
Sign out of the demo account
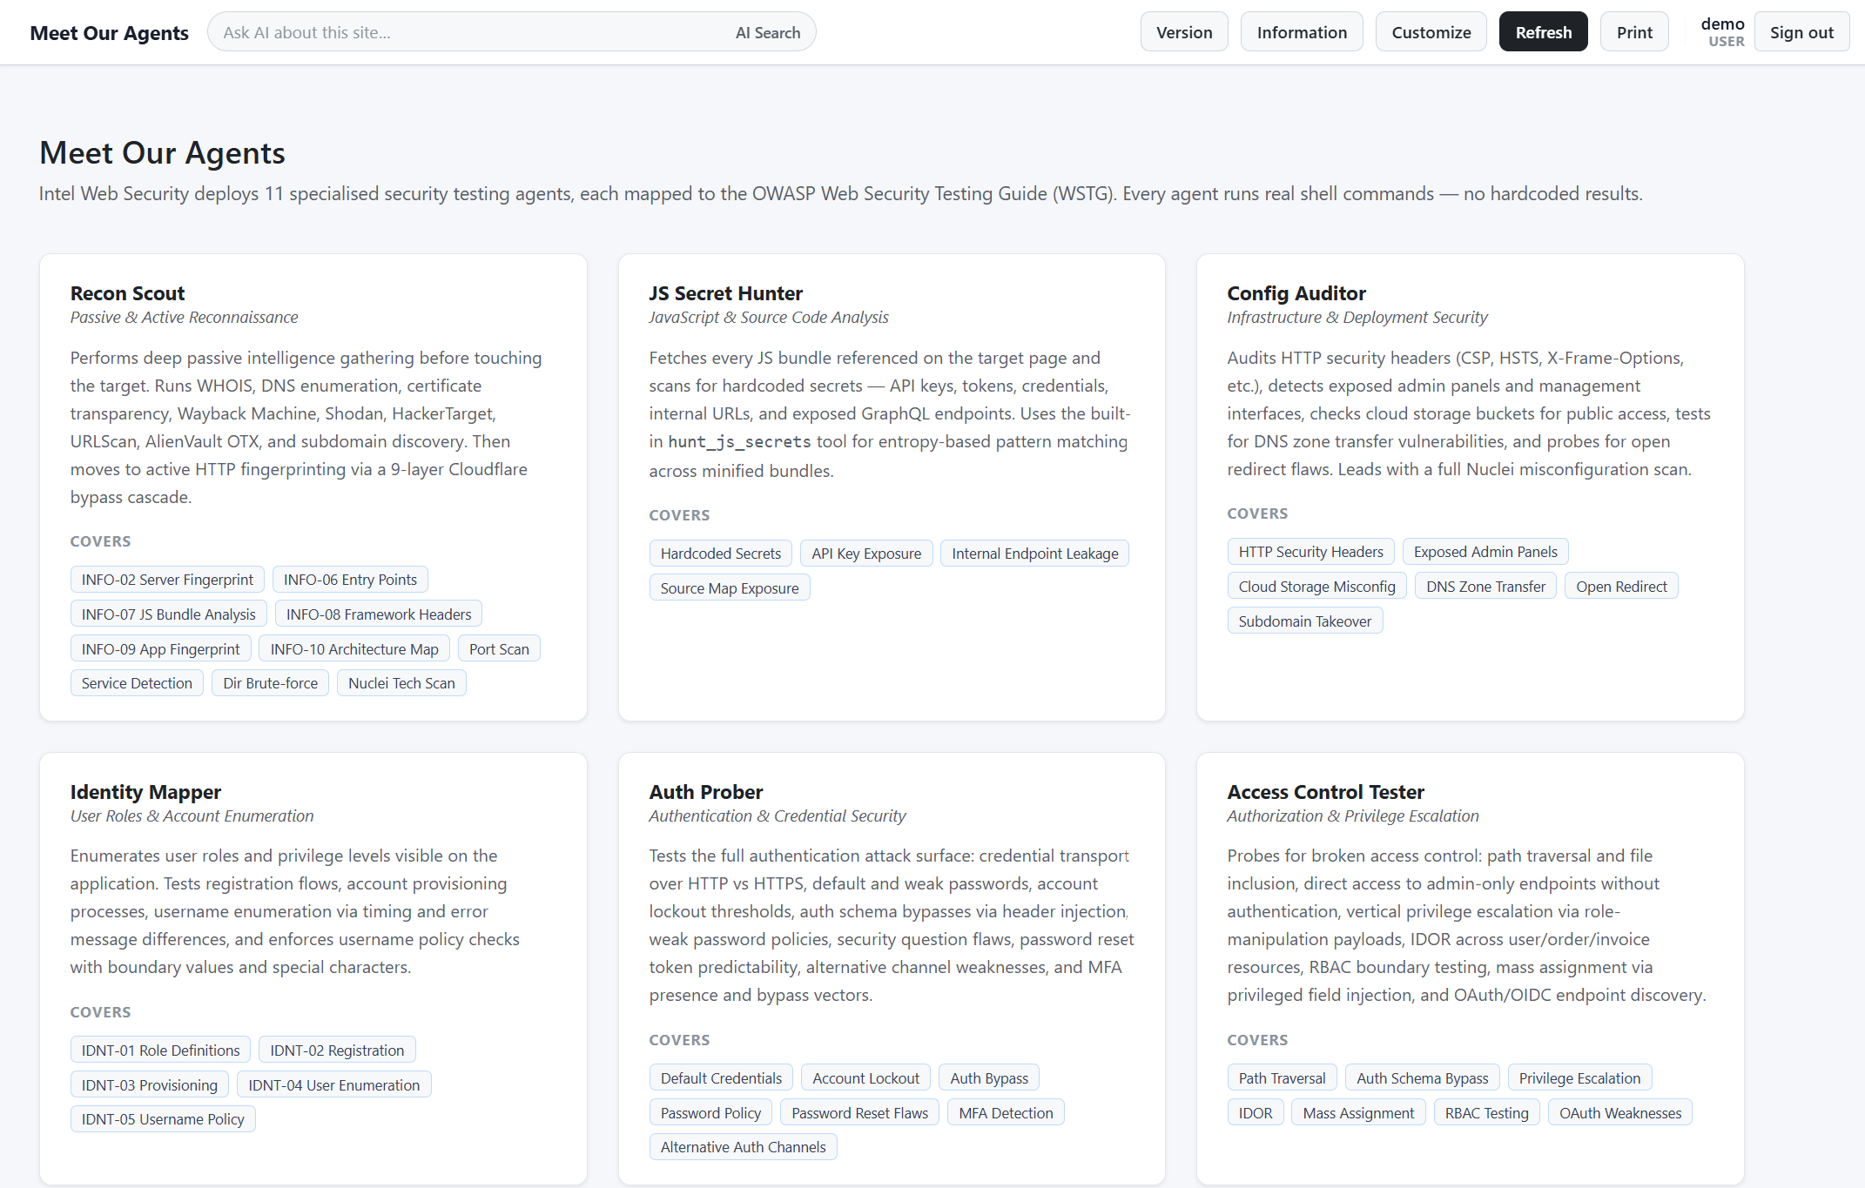(1801, 32)
